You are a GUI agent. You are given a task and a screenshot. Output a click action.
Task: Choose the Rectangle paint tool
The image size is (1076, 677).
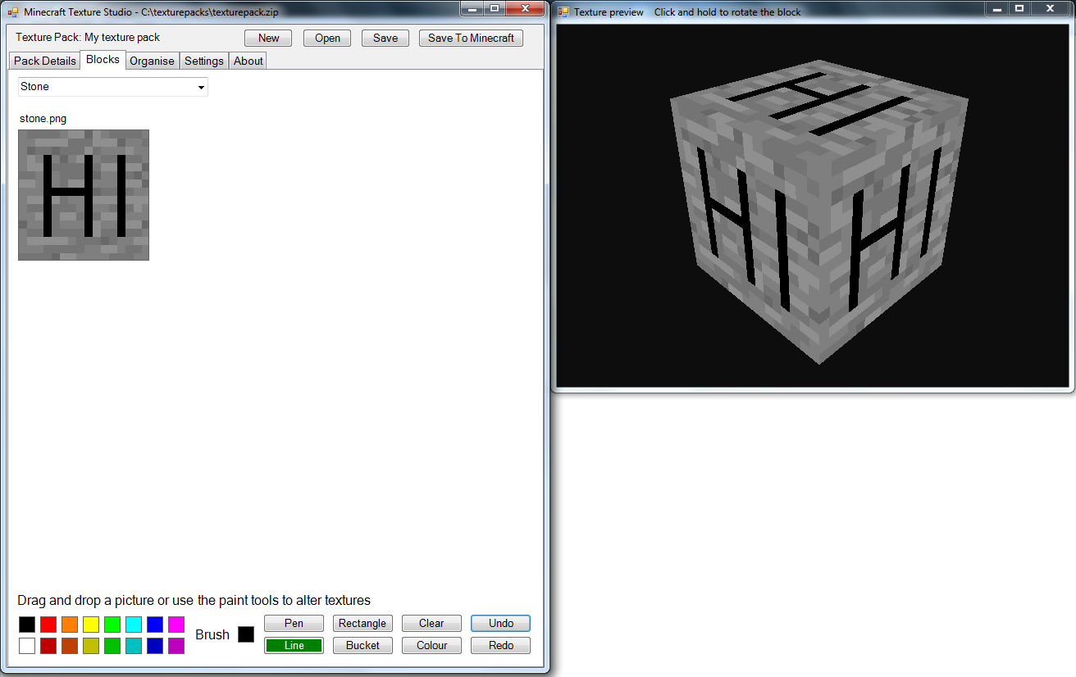point(362,624)
